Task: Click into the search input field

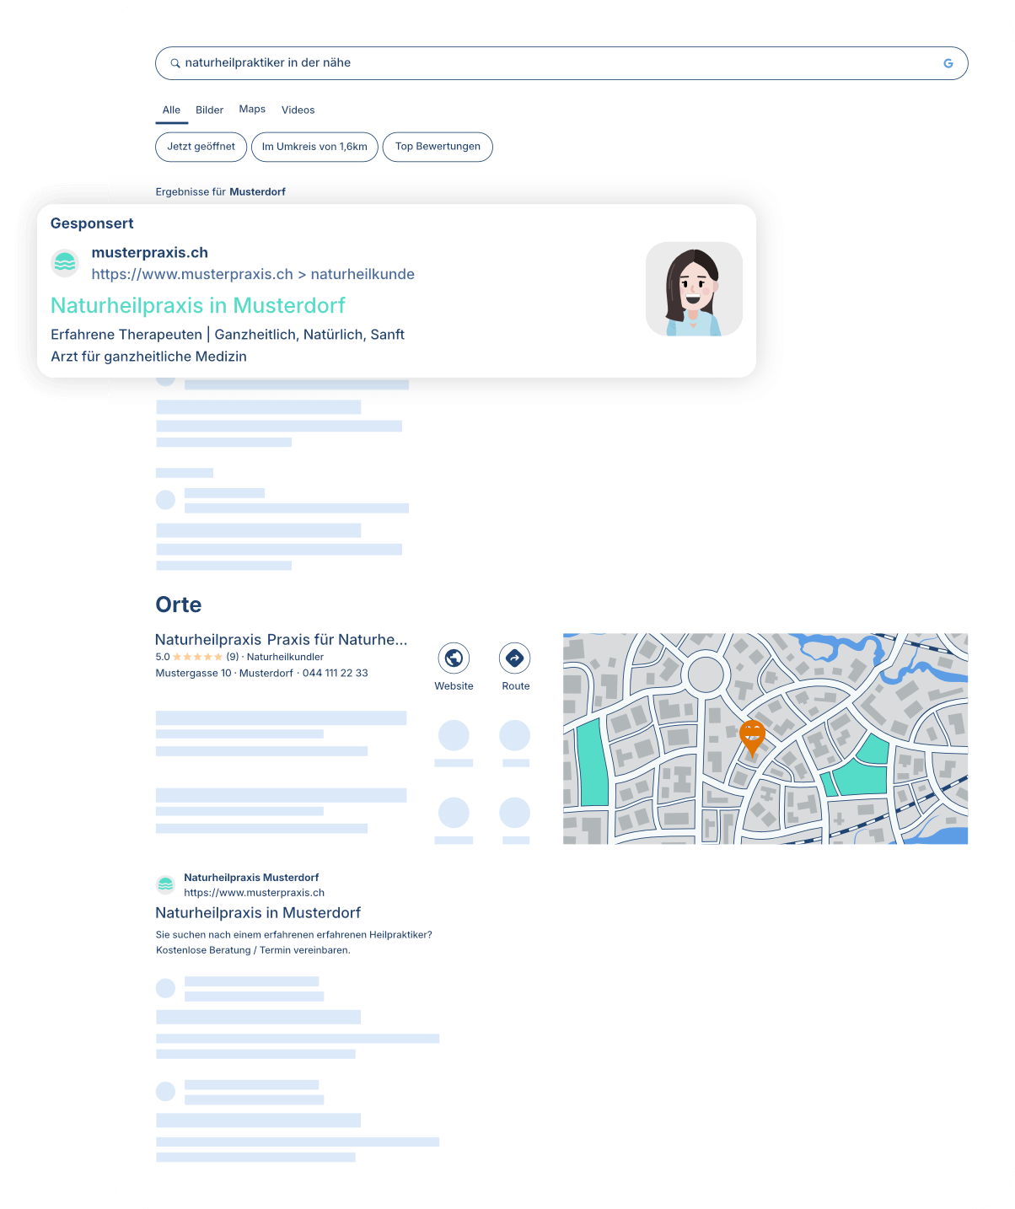Action: tap(556, 63)
